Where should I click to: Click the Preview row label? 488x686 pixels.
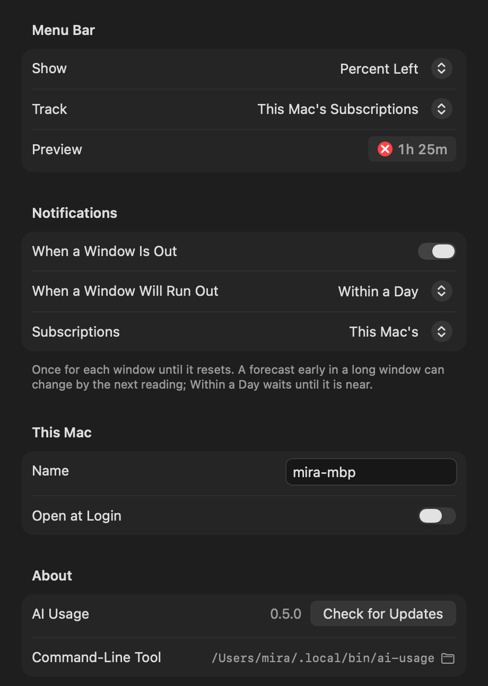57,149
